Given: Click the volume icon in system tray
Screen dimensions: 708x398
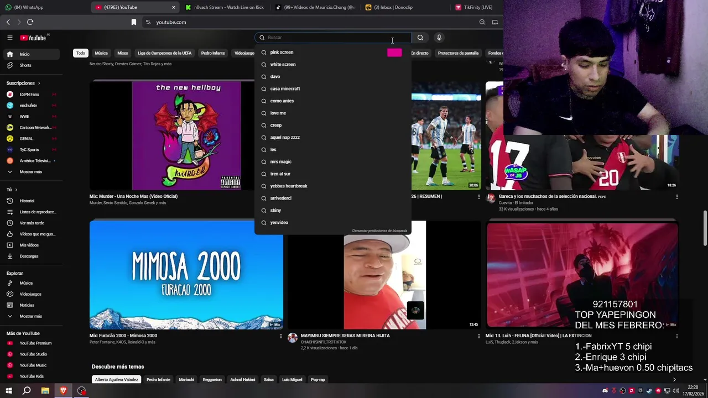Looking at the screenshot, I should point(676,391).
